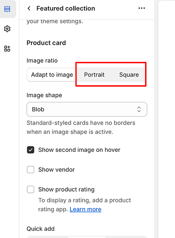Viewport: 175px width, 238px height.
Task: Go back using the left chevron
Action: [29, 9]
